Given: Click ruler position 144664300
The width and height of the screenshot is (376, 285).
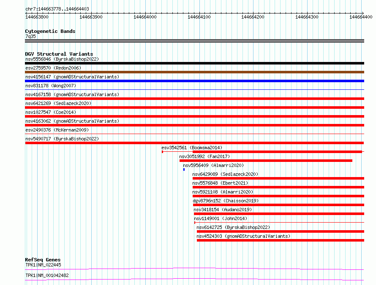Looking at the screenshot, I should point(307,17).
